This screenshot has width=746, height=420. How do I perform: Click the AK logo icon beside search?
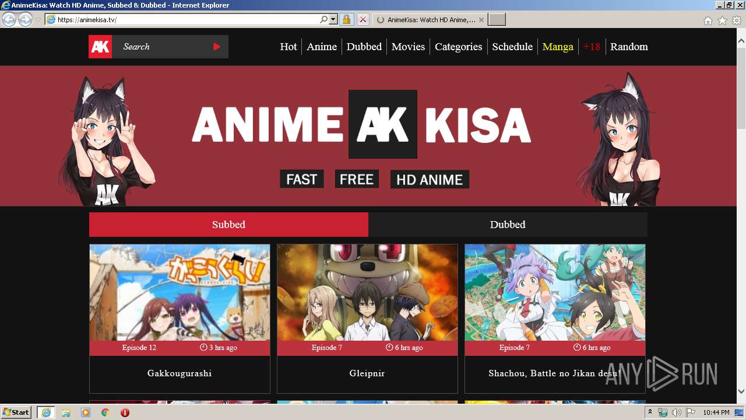pos(100,47)
